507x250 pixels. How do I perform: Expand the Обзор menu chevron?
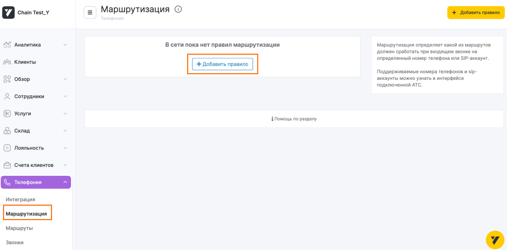click(x=65, y=79)
